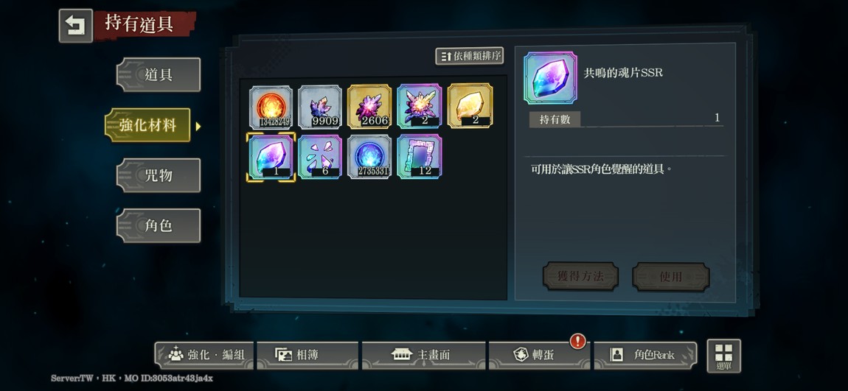Click the 使用 button
848x391 pixels.
tap(670, 277)
